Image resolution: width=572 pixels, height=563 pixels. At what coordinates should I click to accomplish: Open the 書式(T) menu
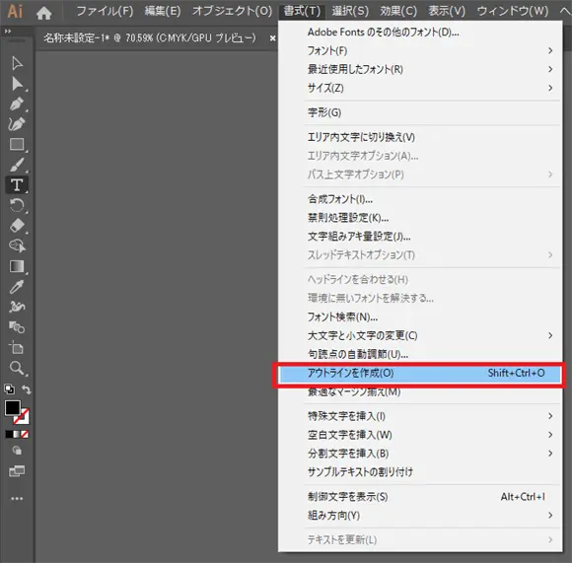[302, 11]
